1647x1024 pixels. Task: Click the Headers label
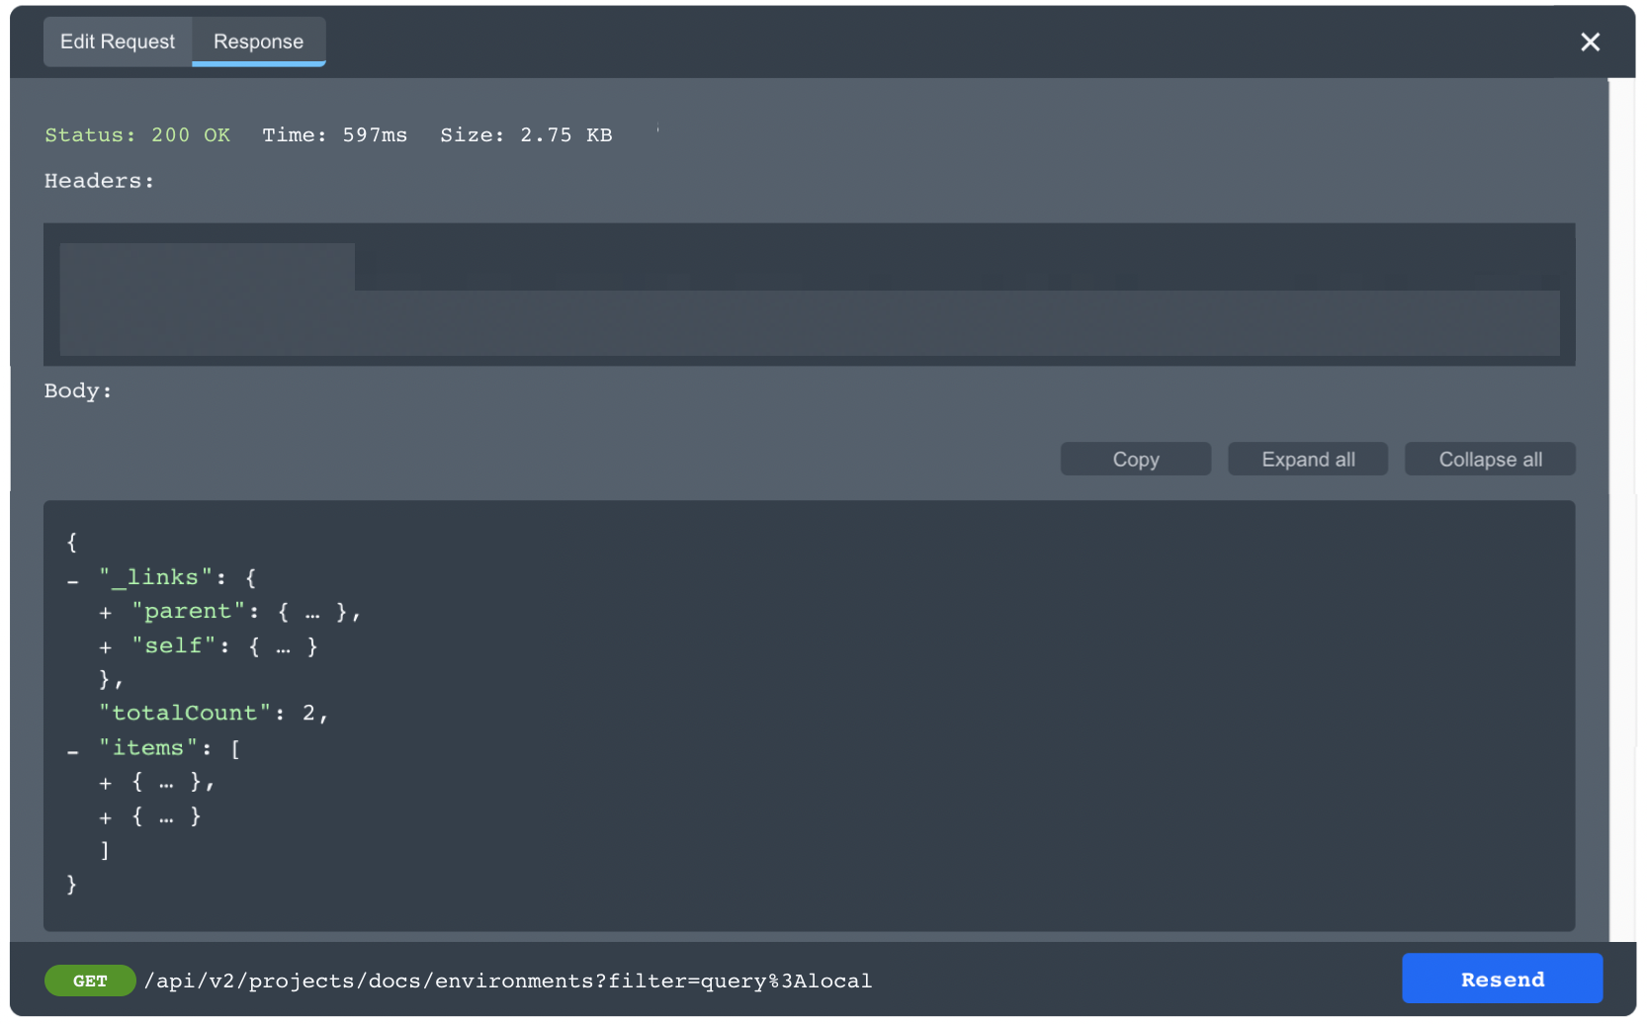coord(98,180)
